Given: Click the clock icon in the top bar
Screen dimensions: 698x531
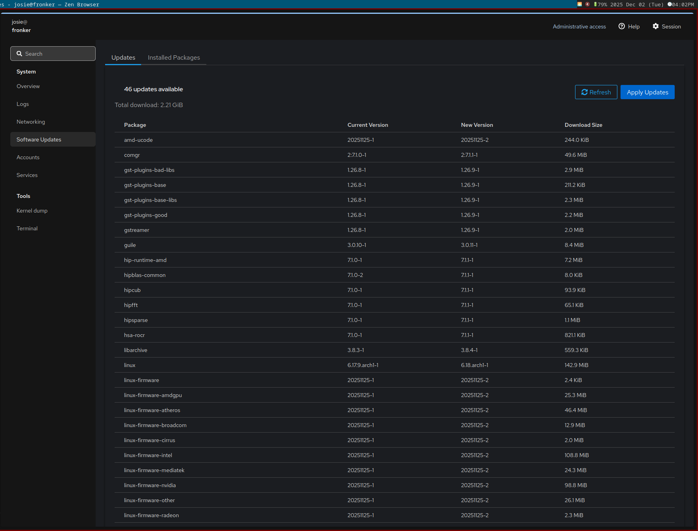Looking at the screenshot, I should coord(670,4).
